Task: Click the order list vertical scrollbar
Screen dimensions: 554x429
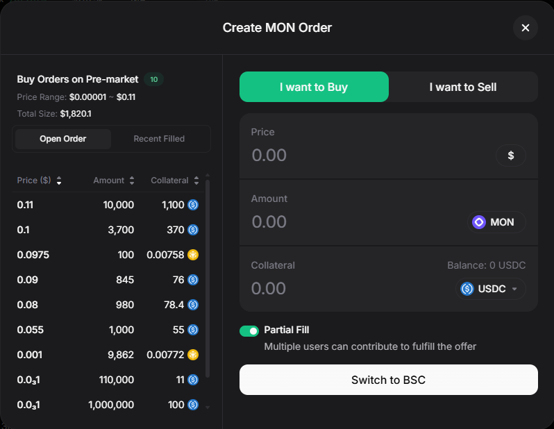Action: (x=208, y=278)
